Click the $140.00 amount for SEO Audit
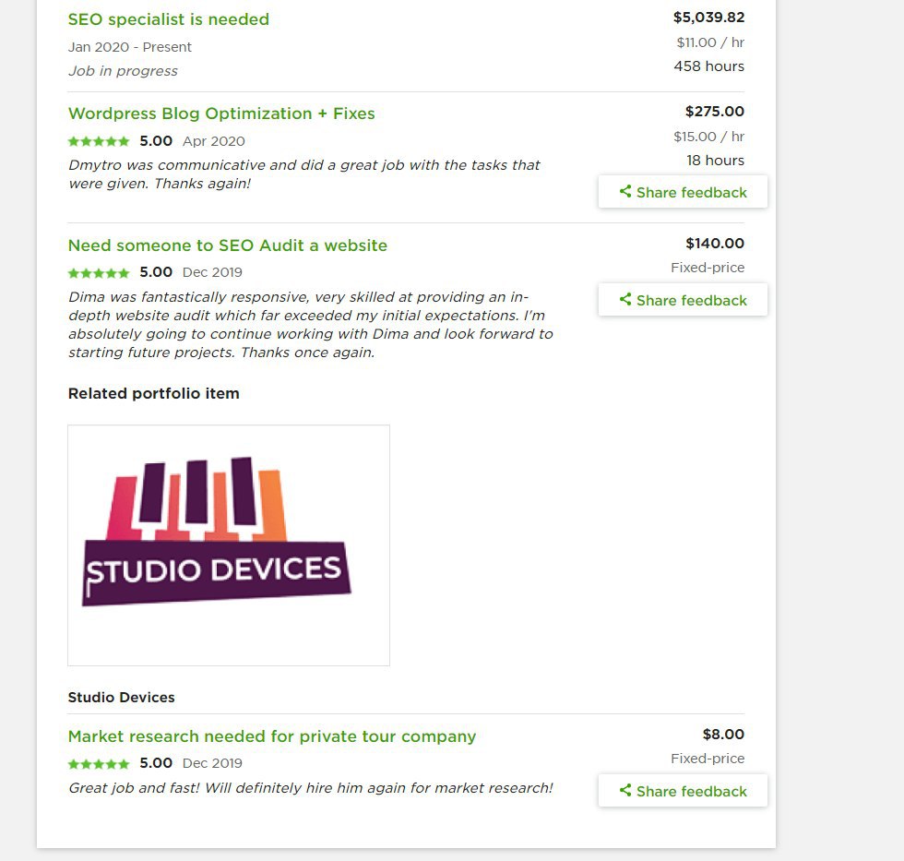The width and height of the screenshot is (904, 861). (x=715, y=244)
